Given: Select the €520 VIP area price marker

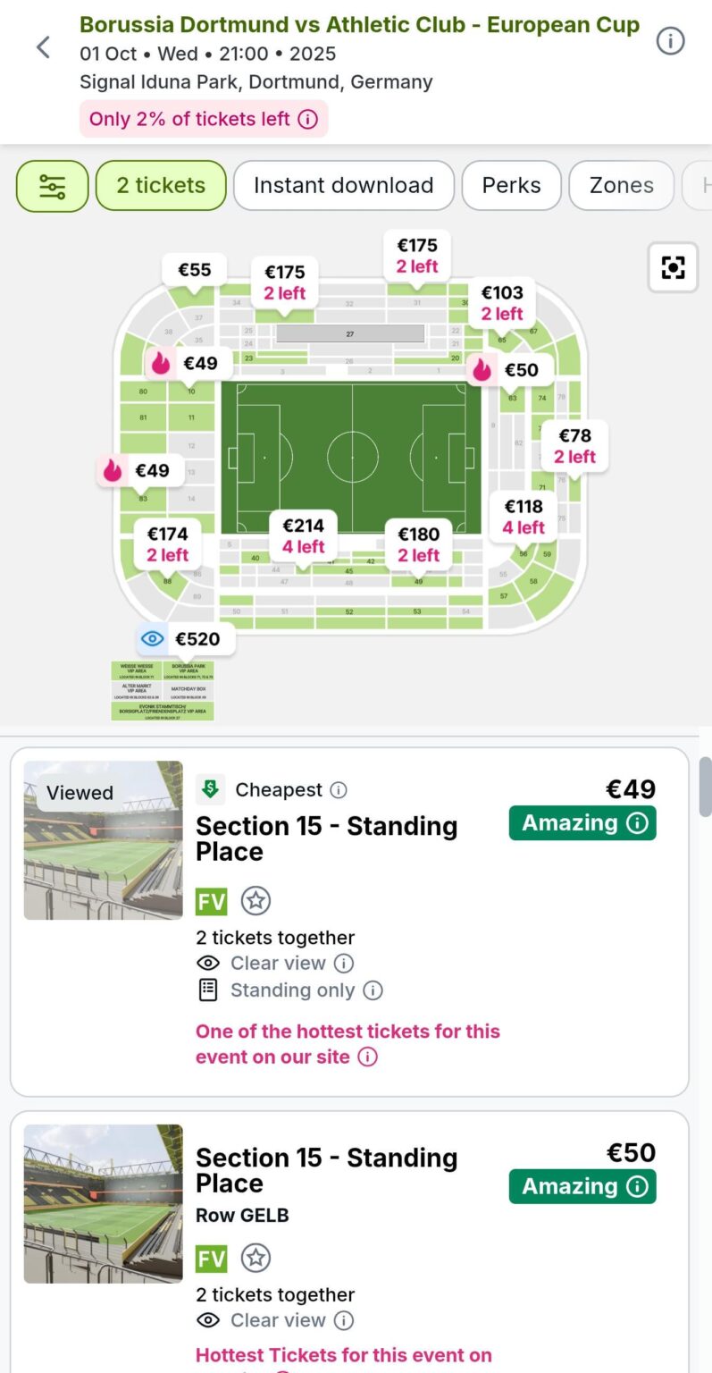Looking at the screenshot, I should (x=186, y=639).
